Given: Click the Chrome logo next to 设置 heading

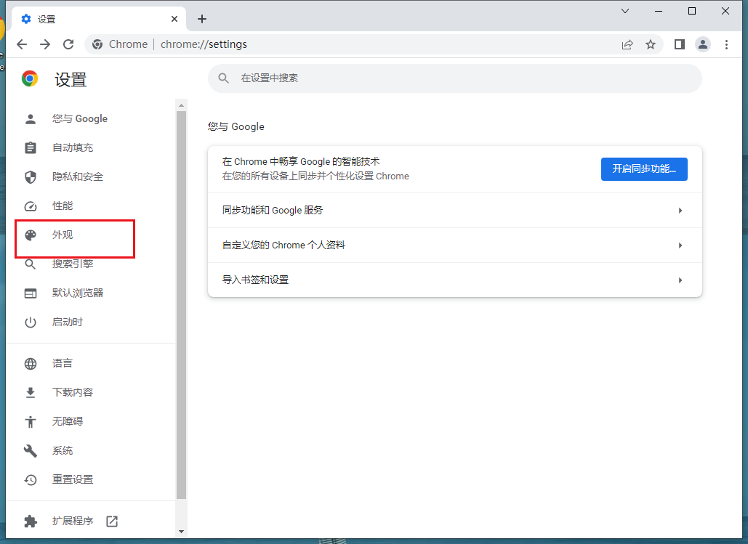Looking at the screenshot, I should click(x=30, y=78).
